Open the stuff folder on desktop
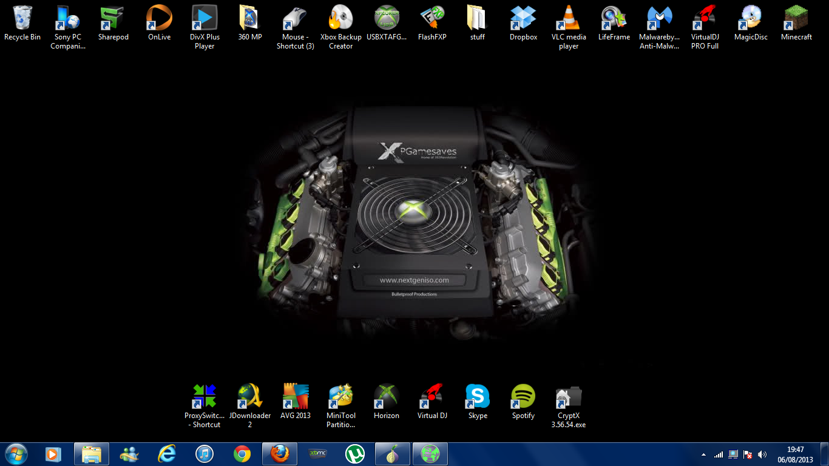The width and height of the screenshot is (829, 466). (478, 18)
